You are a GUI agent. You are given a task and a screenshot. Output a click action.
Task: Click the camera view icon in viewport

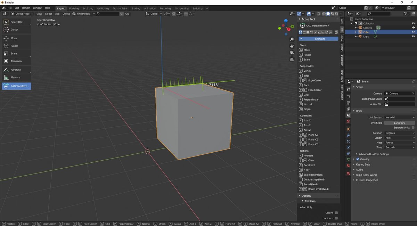pos(292,53)
